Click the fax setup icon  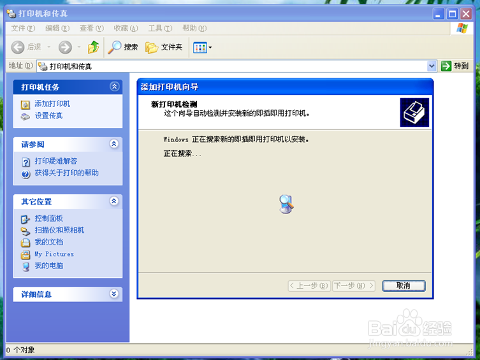(x=25, y=117)
